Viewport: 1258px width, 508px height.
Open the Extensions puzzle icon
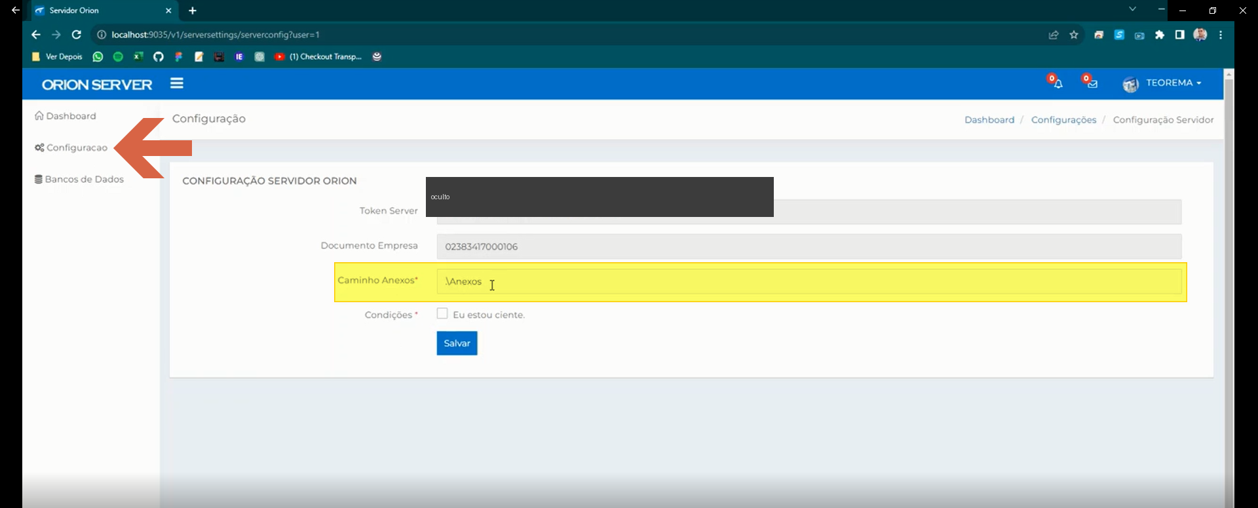pyautogui.click(x=1160, y=35)
